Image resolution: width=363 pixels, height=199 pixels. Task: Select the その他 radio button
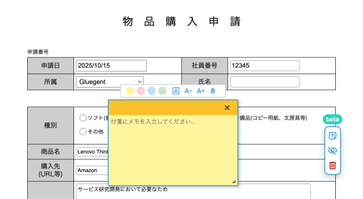click(83, 131)
